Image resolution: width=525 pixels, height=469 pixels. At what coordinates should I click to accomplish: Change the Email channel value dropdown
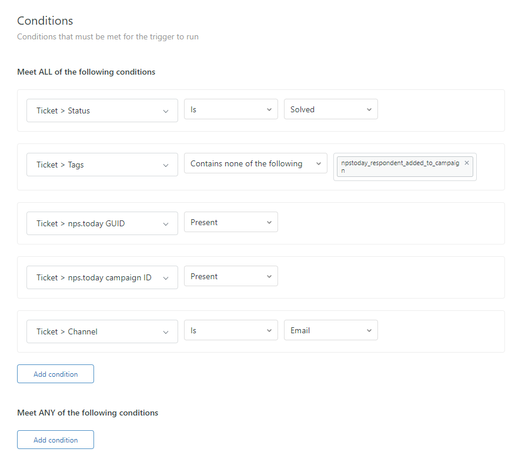pos(330,330)
